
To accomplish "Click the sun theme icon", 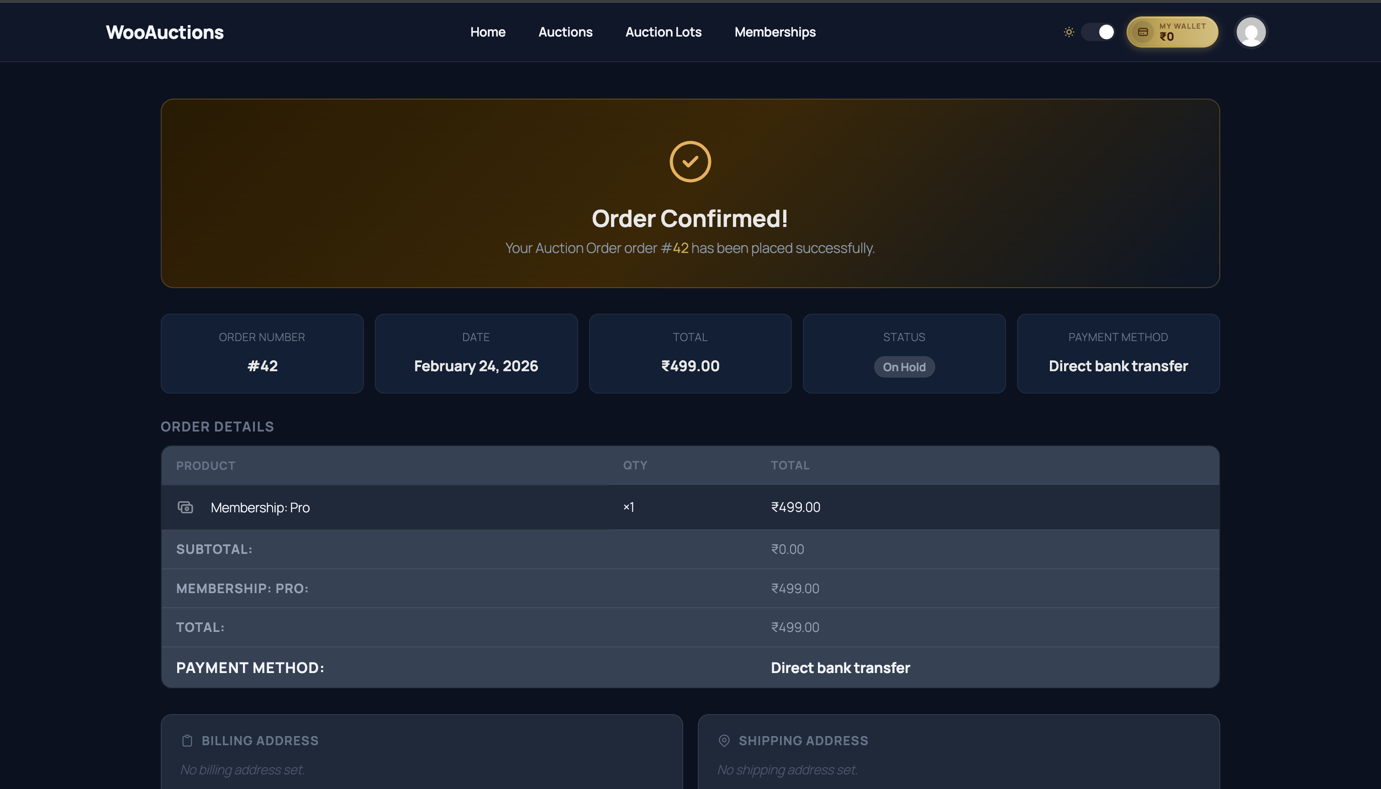I will point(1068,32).
